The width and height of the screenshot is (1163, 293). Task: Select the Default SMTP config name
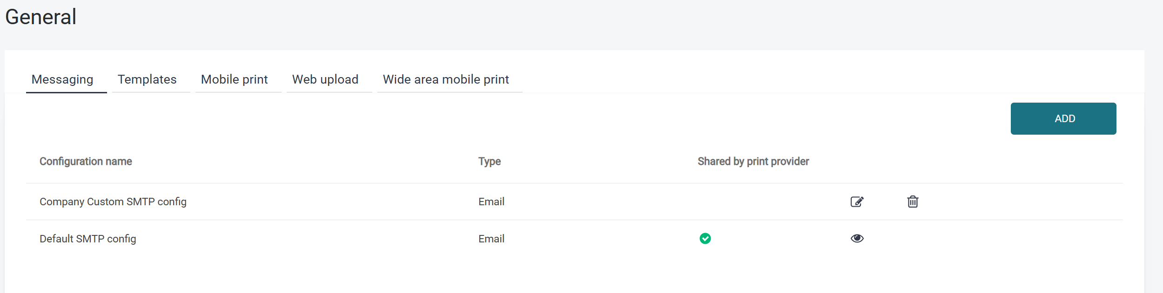coord(88,239)
